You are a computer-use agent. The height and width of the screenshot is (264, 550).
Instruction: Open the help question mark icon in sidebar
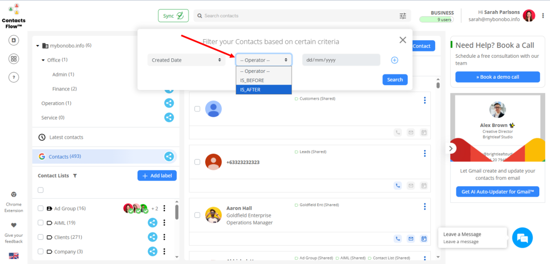[15, 77]
